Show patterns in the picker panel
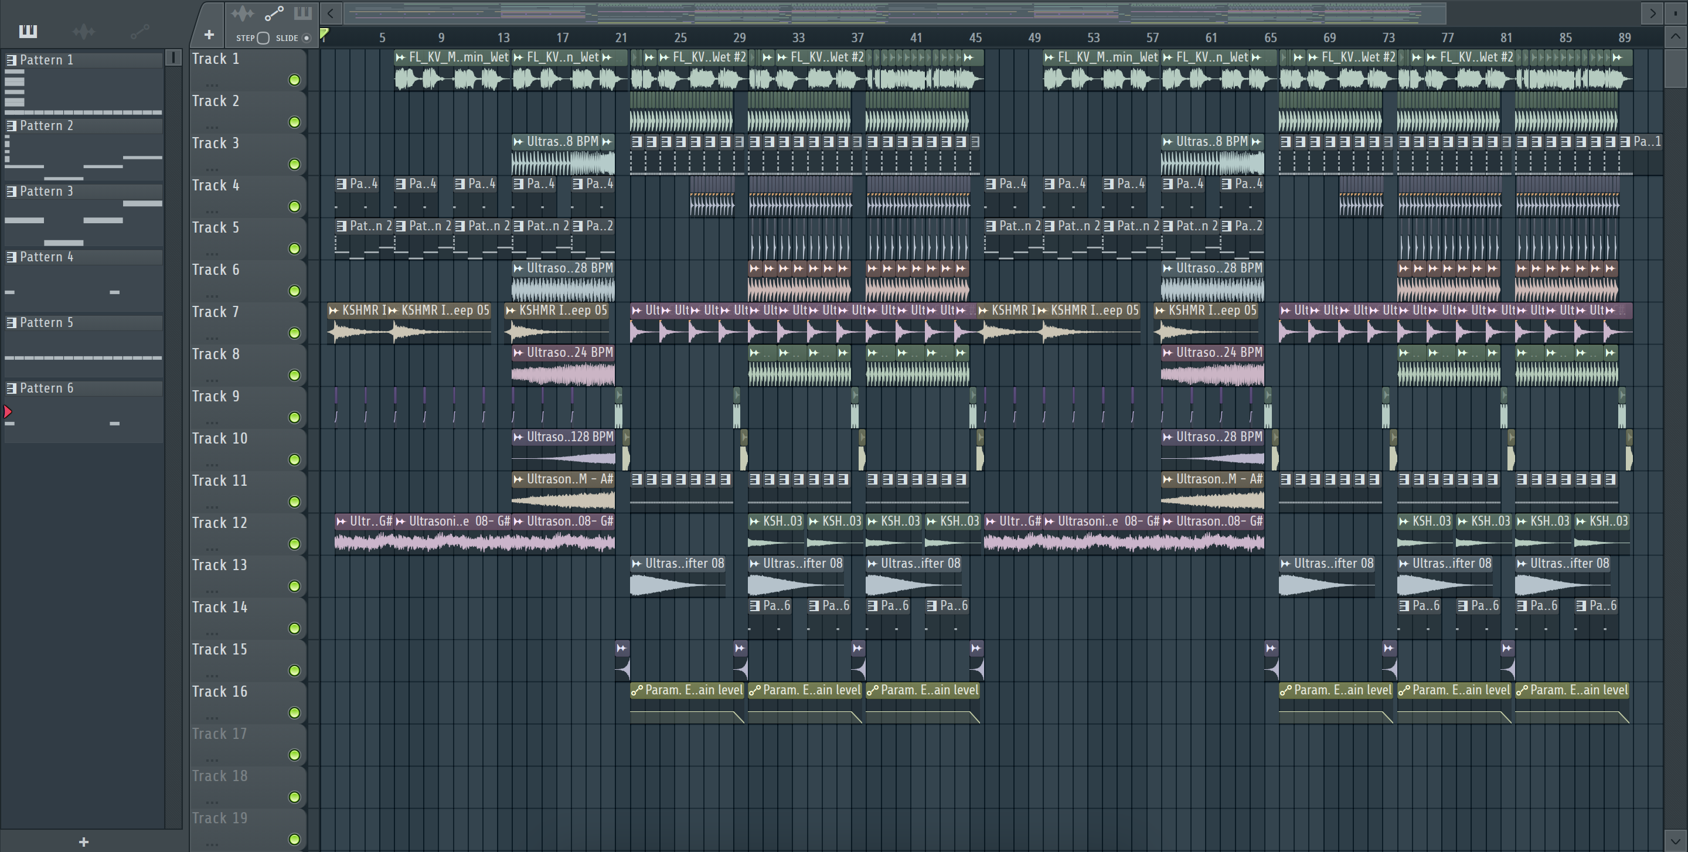Image resolution: width=1688 pixels, height=852 pixels. coord(28,31)
